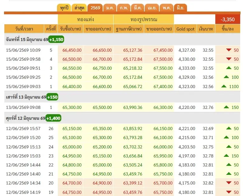
Task: Click the วันที่/เวลา column header
Action: tap(24, 29)
